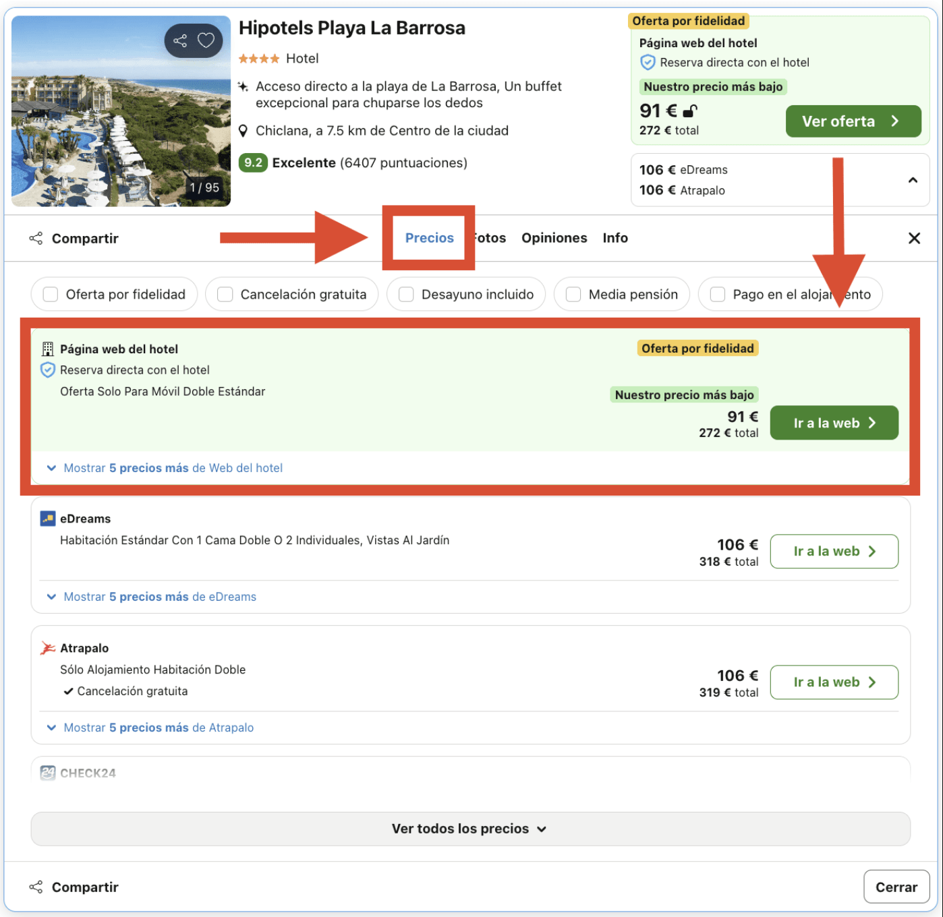Open the Opiniones tab
Viewport: 943px width, 917px height.
click(554, 238)
